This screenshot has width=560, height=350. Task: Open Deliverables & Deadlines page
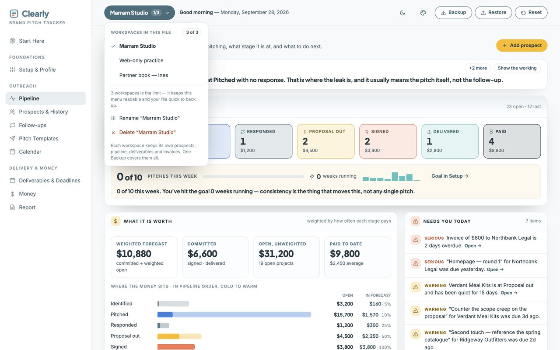tap(45, 180)
